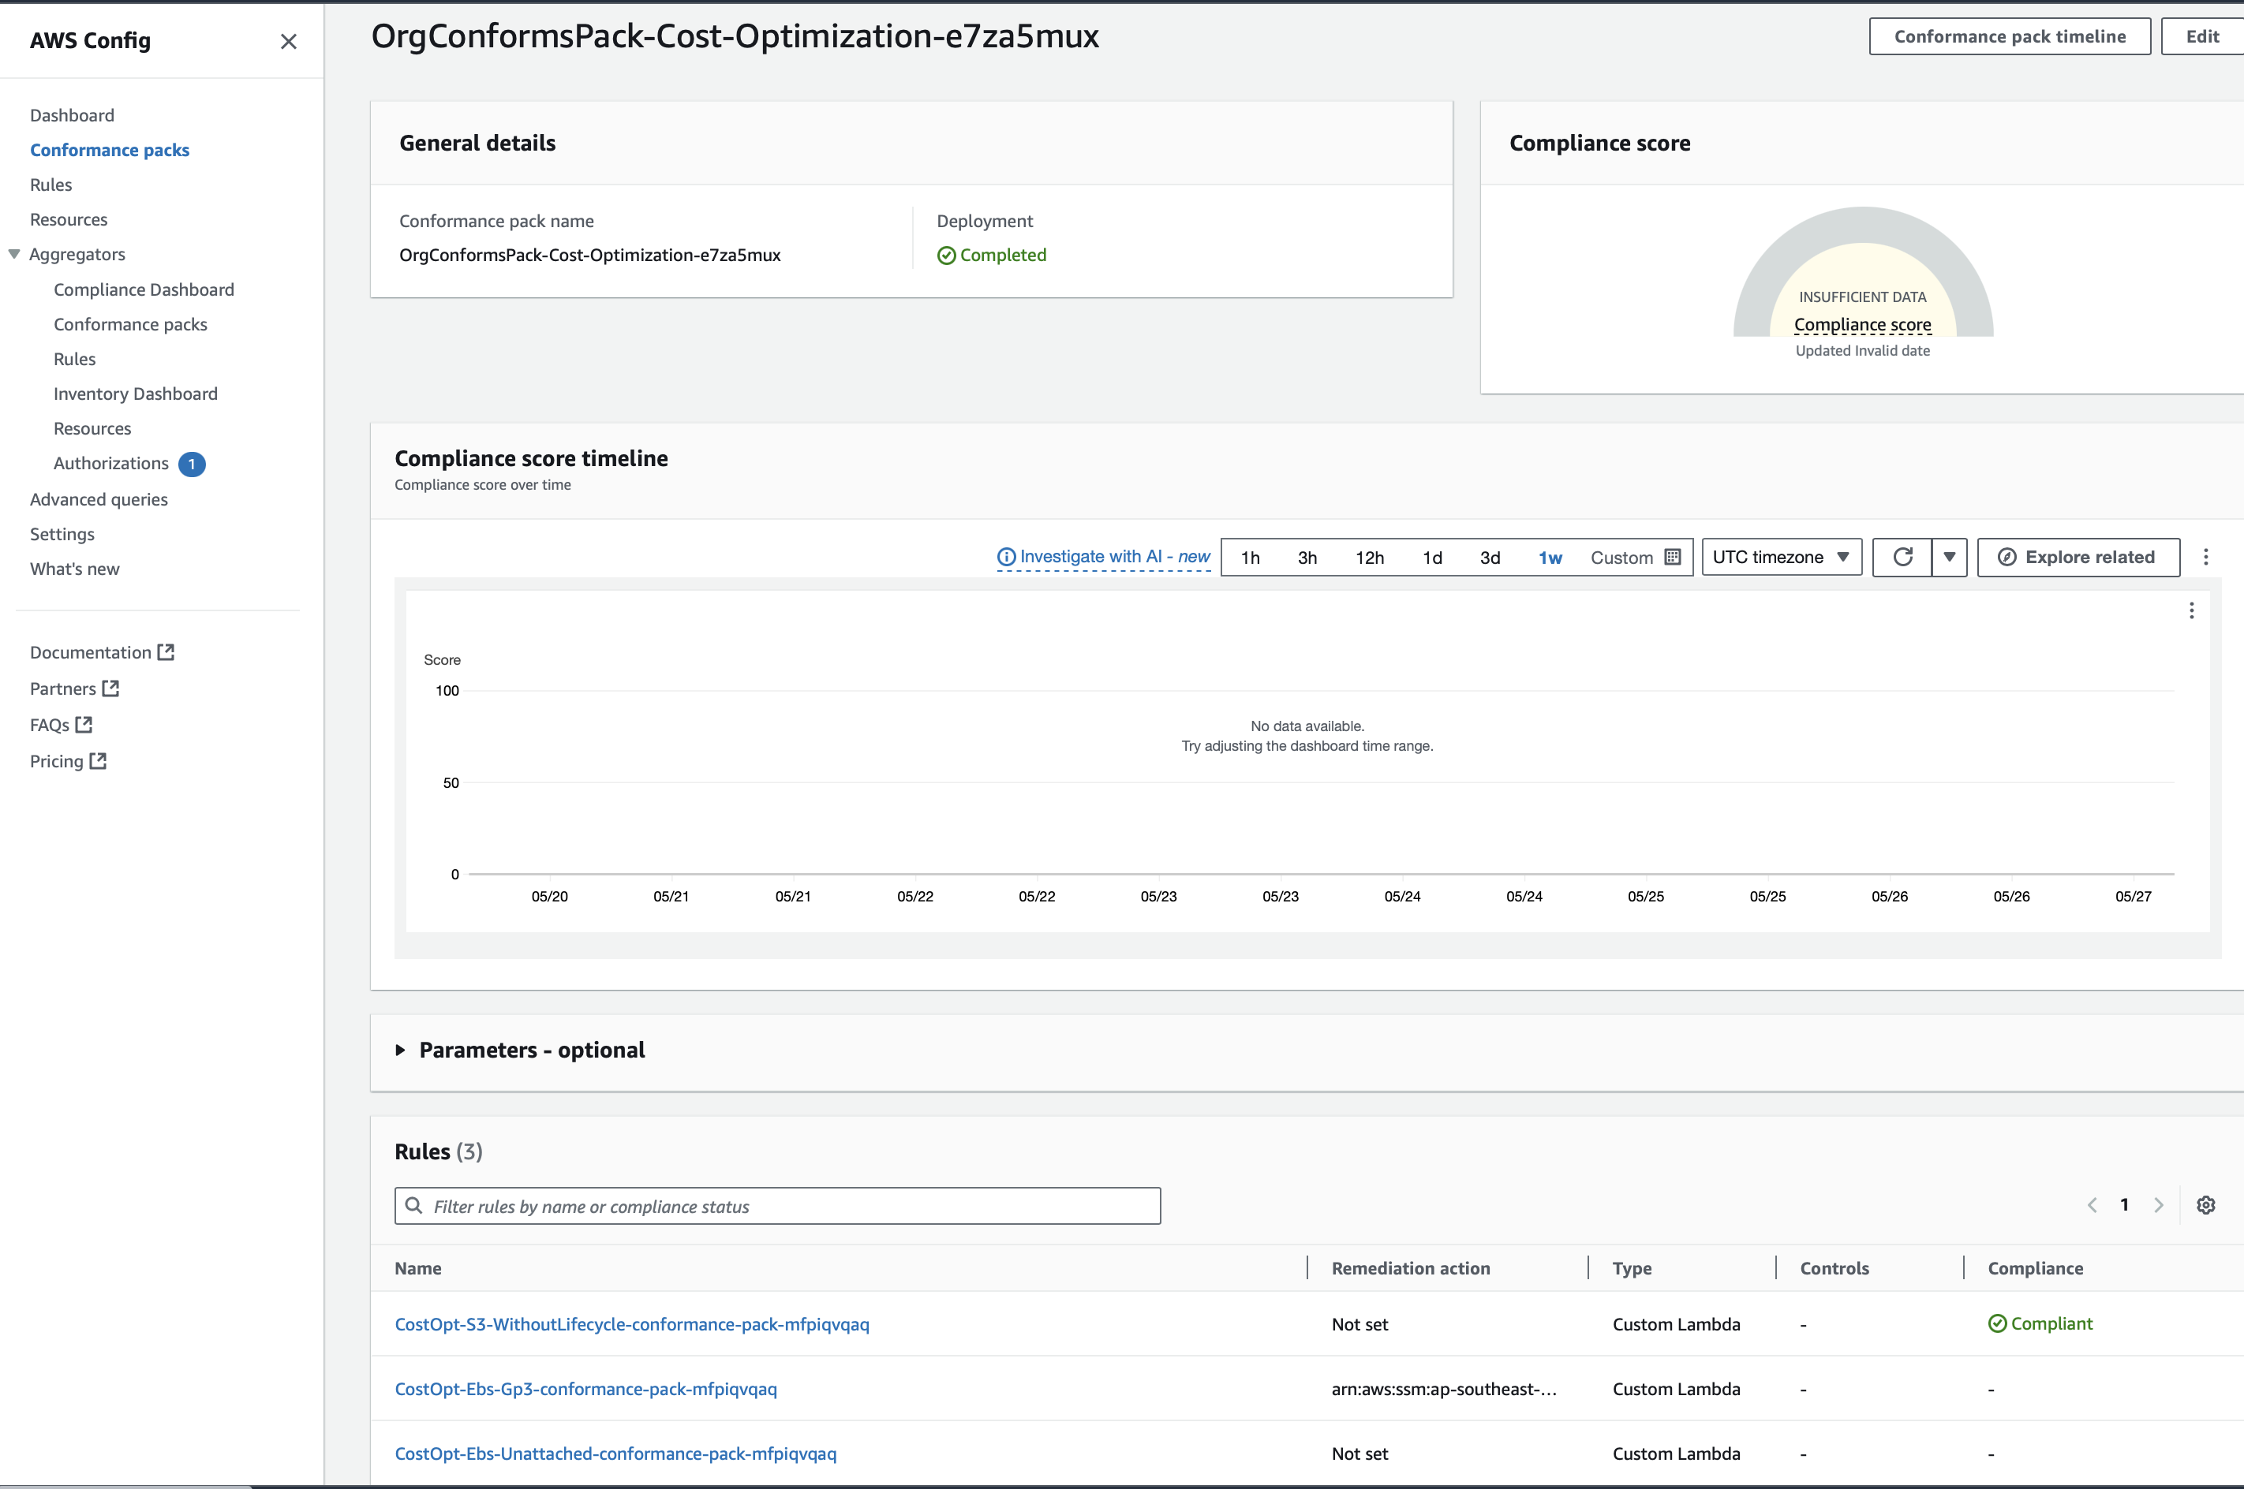Click the Conformance pack timeline button
This screenshot has height=1489, width=2244.
pyautogui.click(x=2010, y=36)
